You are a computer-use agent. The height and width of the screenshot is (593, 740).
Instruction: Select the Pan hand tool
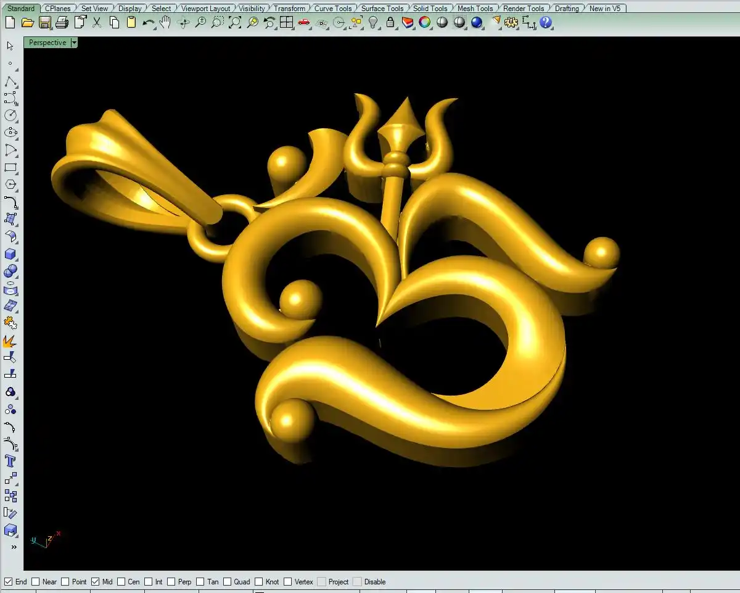(x=165, y=23)
